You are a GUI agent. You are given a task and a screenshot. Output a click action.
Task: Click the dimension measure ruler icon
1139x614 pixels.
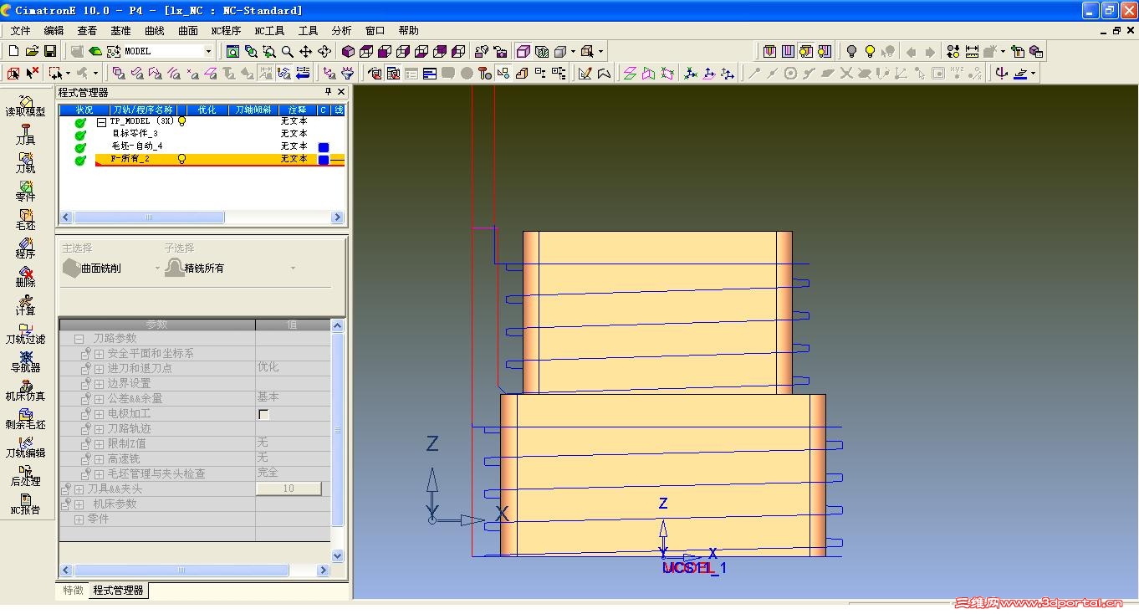[x=972, y=51]
